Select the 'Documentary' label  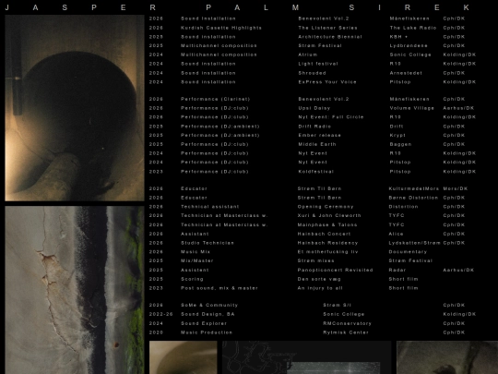point(408,251)
